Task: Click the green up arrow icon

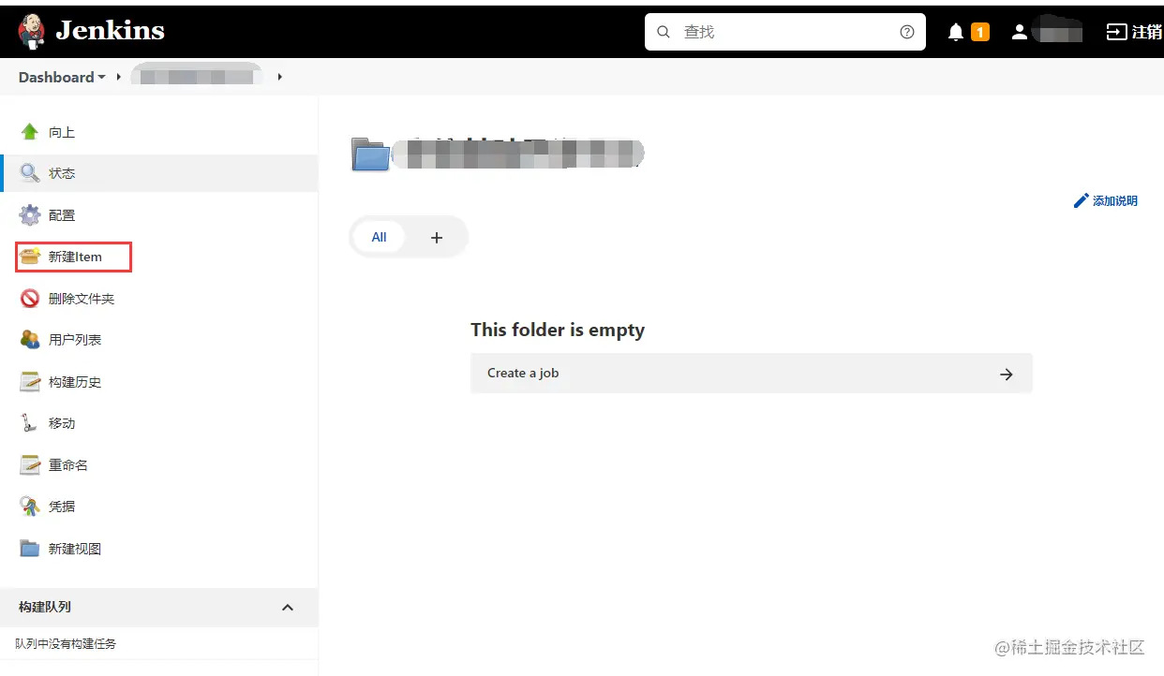Action: click(x=30, y=132)
